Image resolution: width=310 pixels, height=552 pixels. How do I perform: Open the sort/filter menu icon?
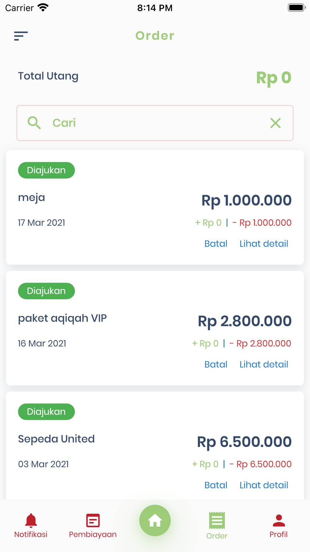click(21, 36)
